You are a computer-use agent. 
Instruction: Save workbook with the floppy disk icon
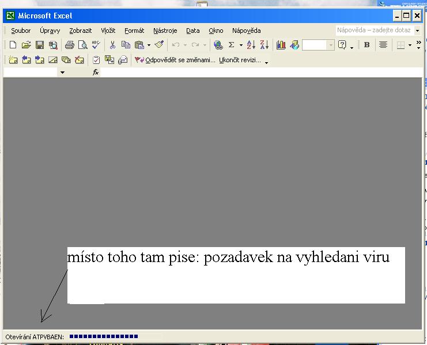(x=40, y=45)
